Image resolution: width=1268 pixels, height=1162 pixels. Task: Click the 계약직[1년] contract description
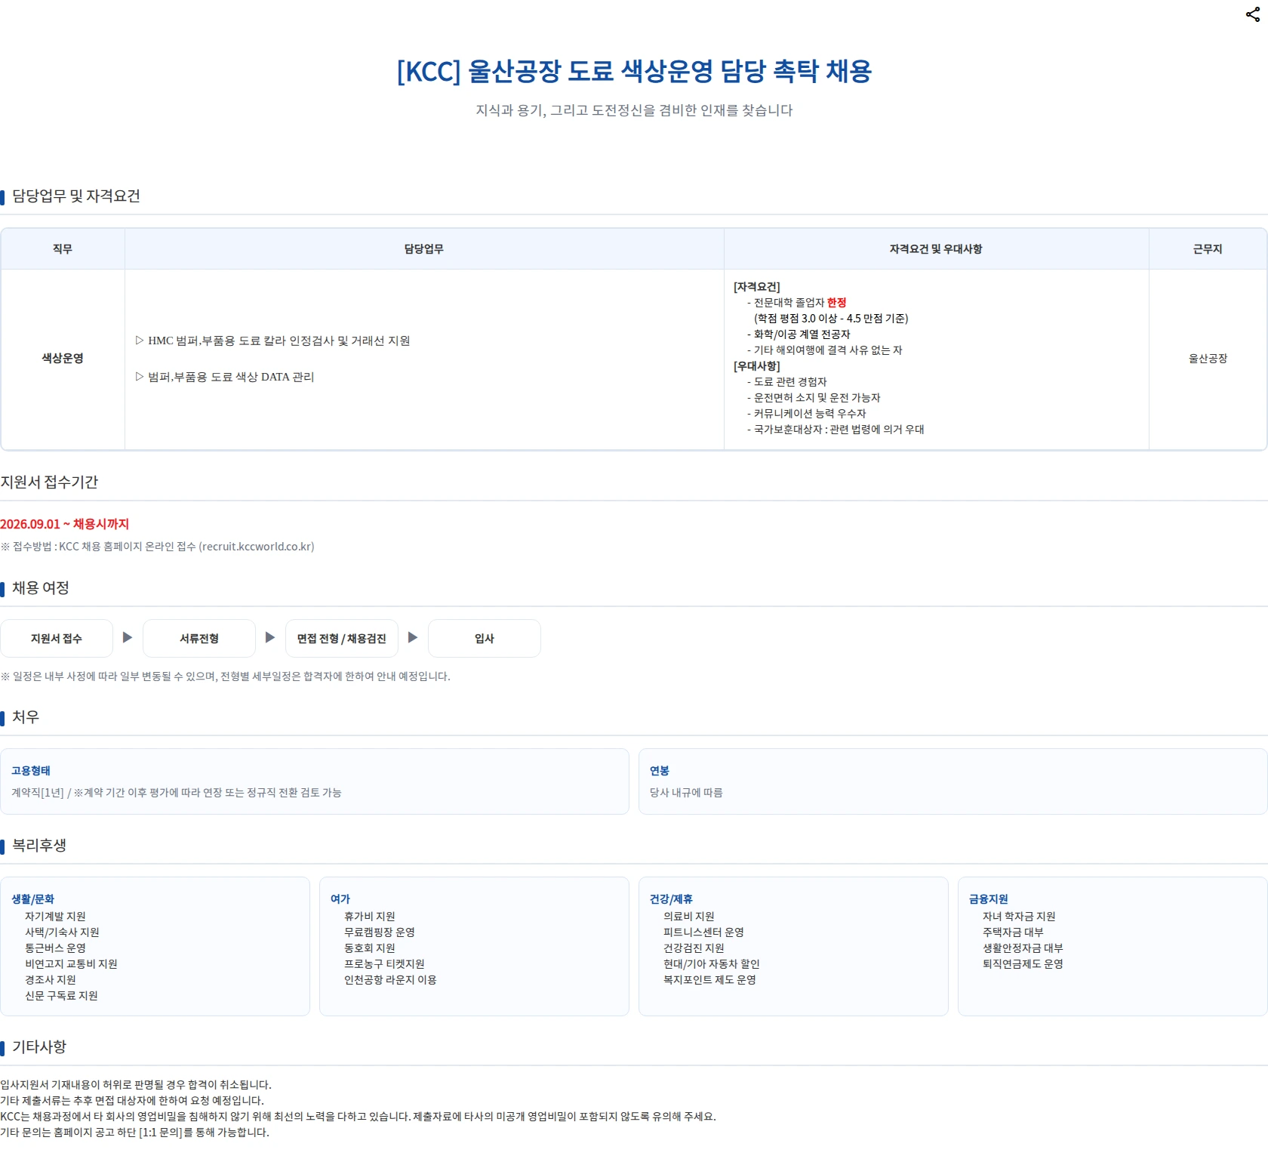[x=177, y=793]
